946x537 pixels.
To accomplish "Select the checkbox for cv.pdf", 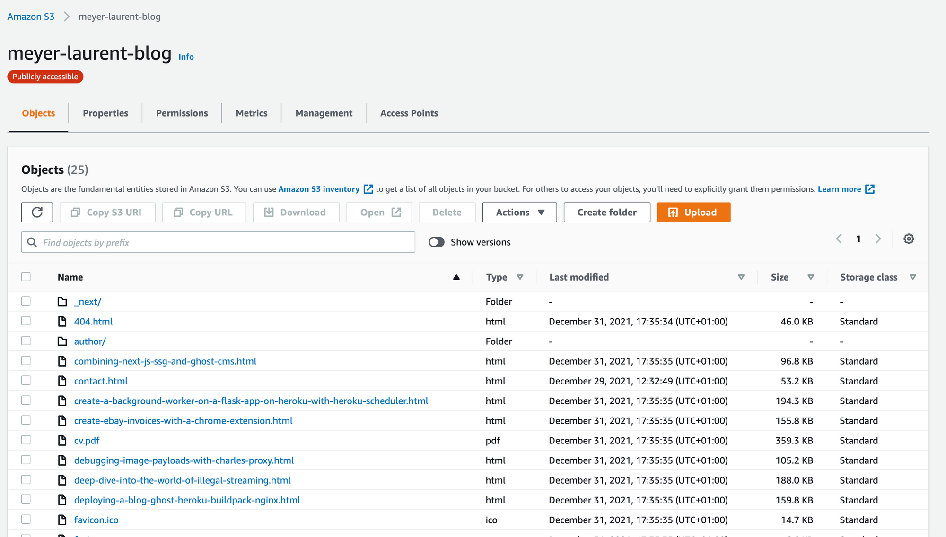I will pos(26,440).
